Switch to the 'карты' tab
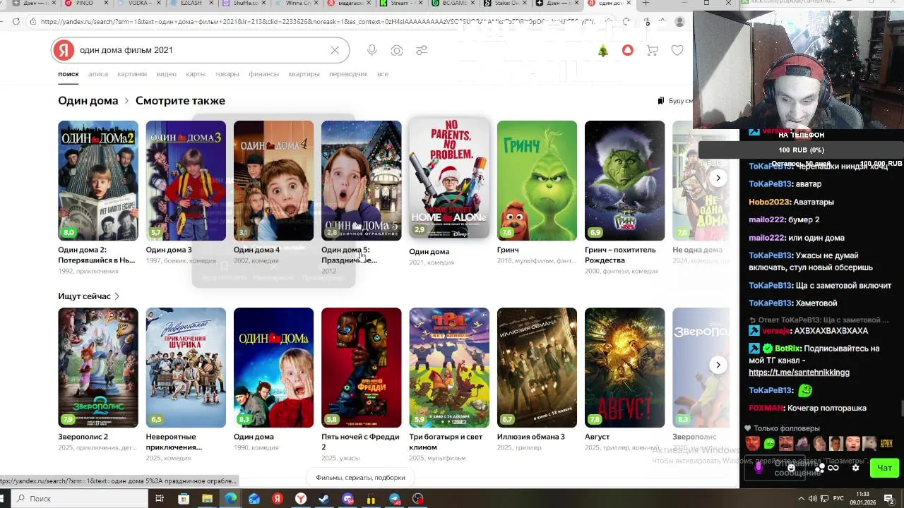This screenshot has width=904, height=508. [196, 74]
